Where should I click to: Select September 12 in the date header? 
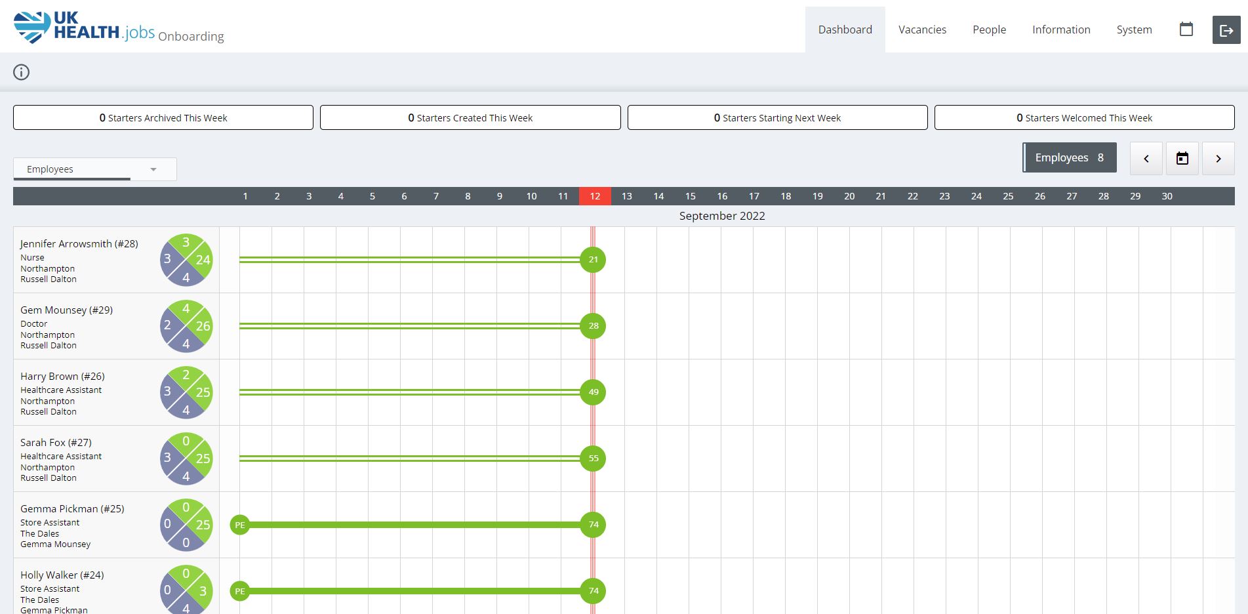click(594, 195)
